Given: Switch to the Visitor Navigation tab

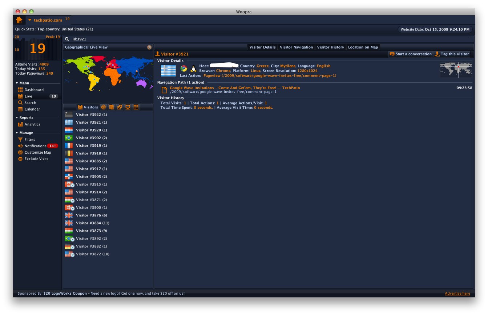Looking at the screenshot, I should point(296,47).
